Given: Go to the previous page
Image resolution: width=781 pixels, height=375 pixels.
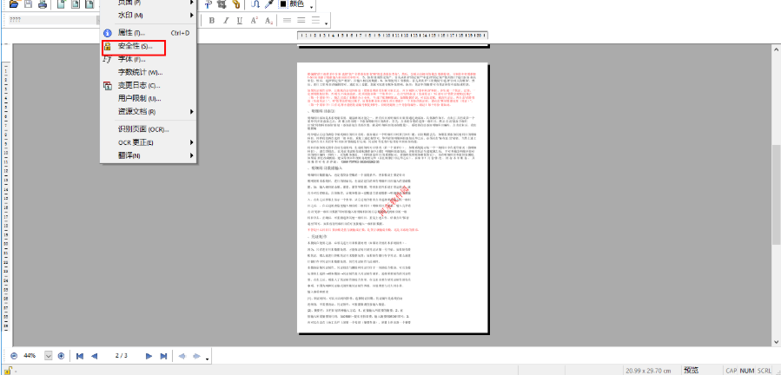Looking at the screenshot, I should tap(94, 356).
